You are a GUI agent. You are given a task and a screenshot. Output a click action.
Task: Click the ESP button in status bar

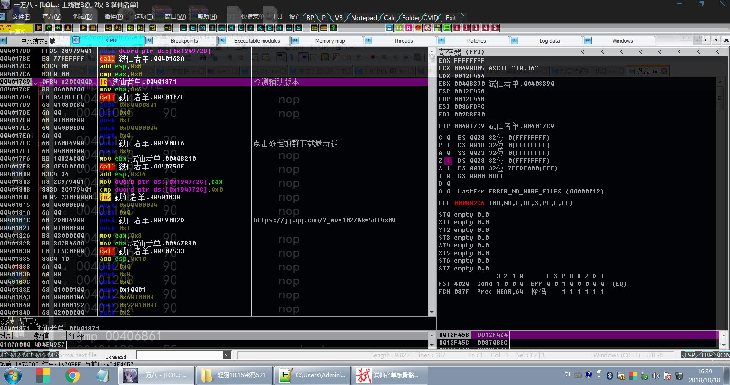(x=690, y=355)
